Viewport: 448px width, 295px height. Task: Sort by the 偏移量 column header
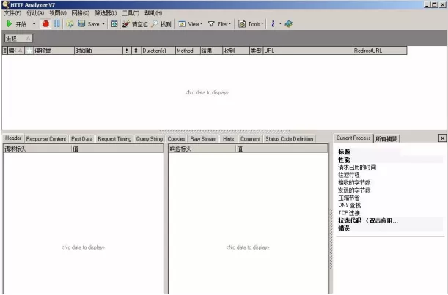pyautogui.click(x=54, y=51)
